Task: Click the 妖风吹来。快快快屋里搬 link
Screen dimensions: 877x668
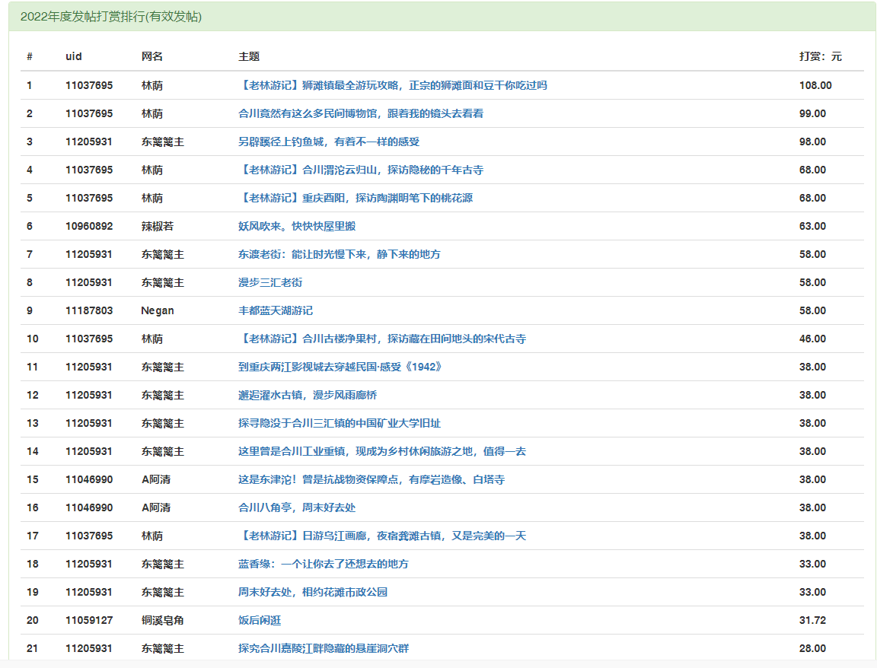Action: pyautogui.click(x=297, y=226)
